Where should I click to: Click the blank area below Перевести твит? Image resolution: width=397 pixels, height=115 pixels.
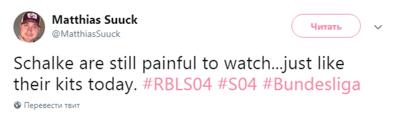(x=199, y=112)
